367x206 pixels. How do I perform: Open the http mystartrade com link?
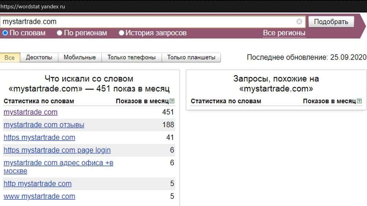pyautogui.click(x=37, y=184)
